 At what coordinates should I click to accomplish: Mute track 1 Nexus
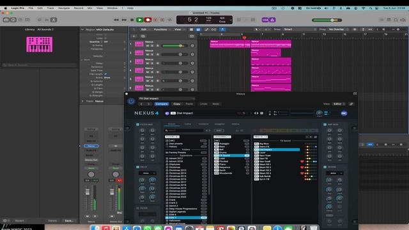(148, 45)
